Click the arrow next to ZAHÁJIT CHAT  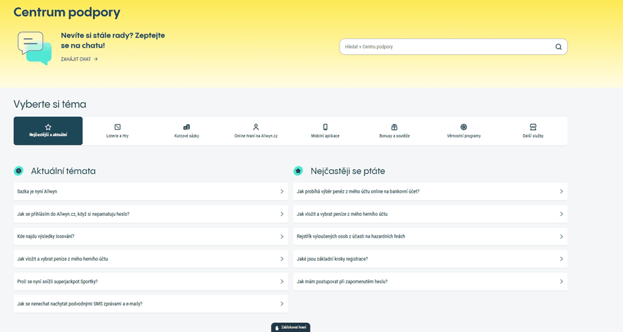96,59
